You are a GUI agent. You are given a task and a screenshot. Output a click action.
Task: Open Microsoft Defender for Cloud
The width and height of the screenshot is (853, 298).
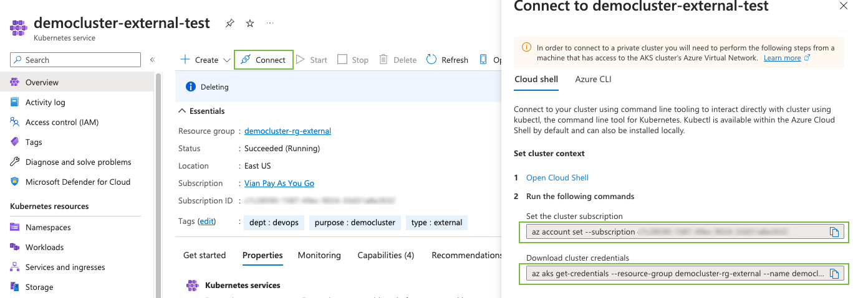click(77, 182)
